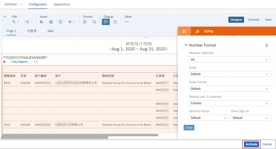
Task: Collapse the toolbar with the up chevron
Action: 5,16
